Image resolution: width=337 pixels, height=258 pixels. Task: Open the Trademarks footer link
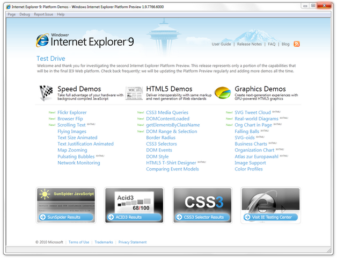[104, 242]
